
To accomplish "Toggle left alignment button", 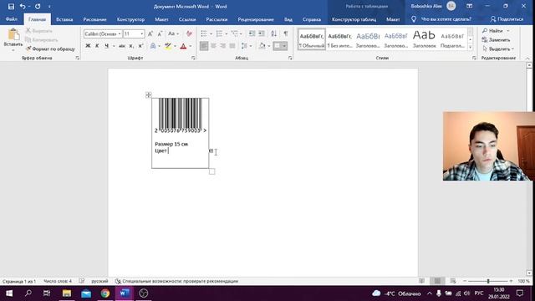I will 204,46.
